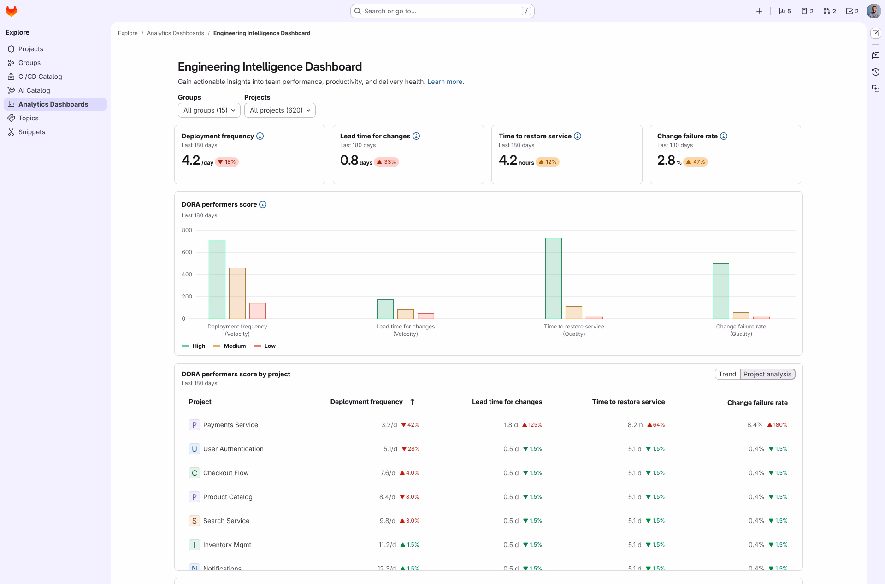Open the Checkout Flow project link

(x=226, y=473)
